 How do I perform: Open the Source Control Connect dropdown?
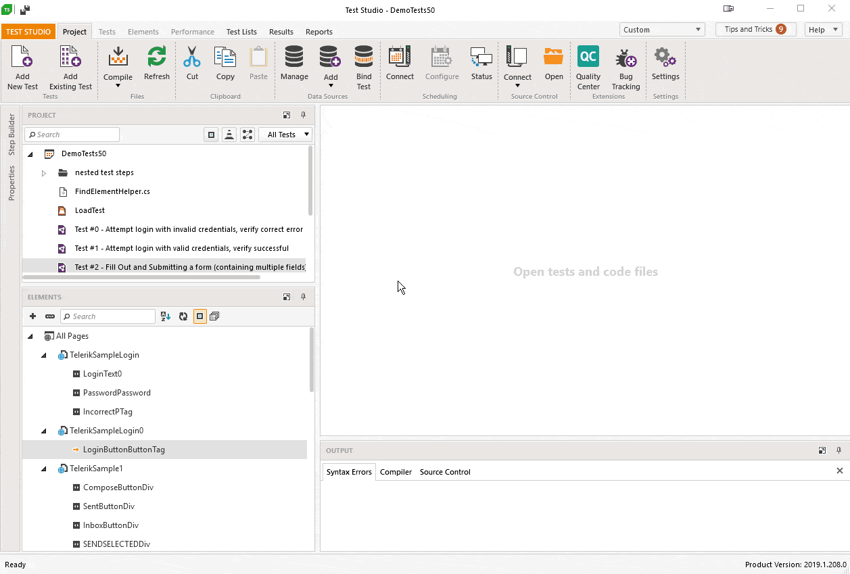click(x=517, y=86)
